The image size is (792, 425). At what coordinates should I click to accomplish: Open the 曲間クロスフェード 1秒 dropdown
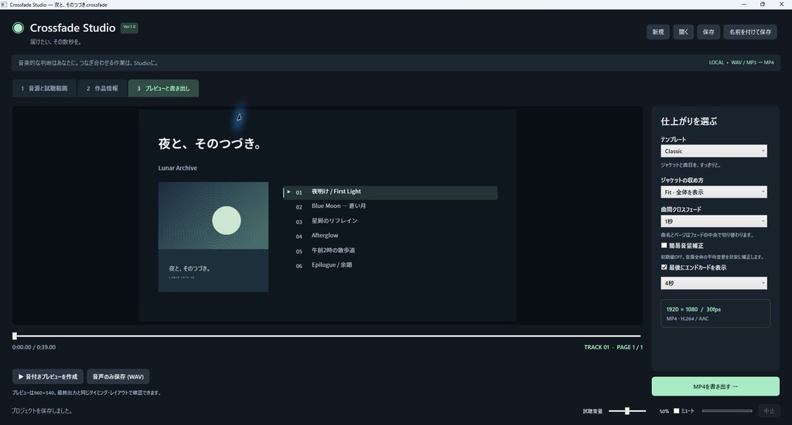[714, 221]
